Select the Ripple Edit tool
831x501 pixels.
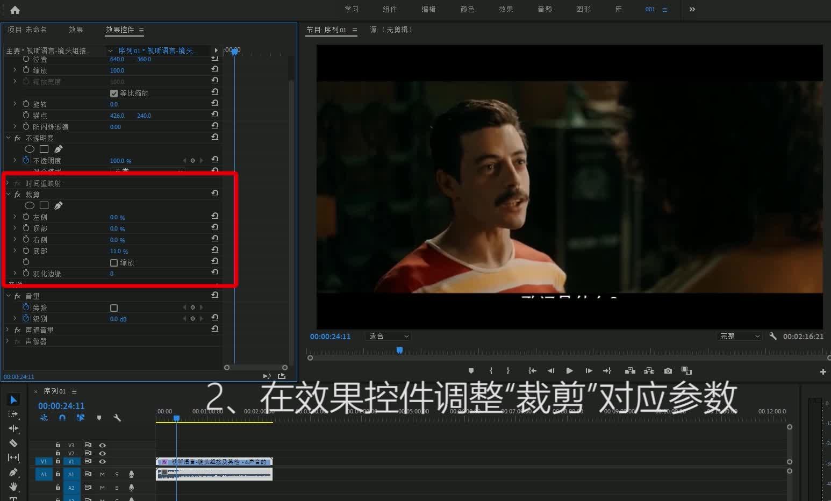pos(14,428)
